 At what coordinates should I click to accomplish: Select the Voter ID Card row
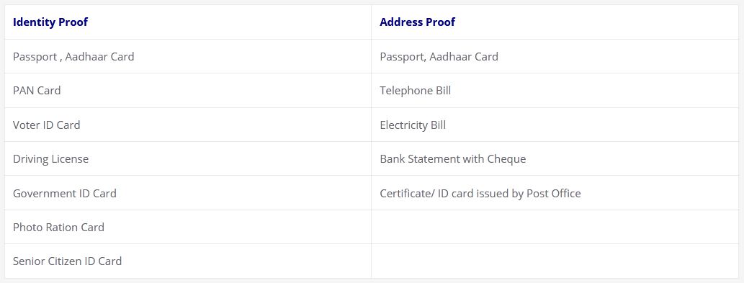(188, 125)
